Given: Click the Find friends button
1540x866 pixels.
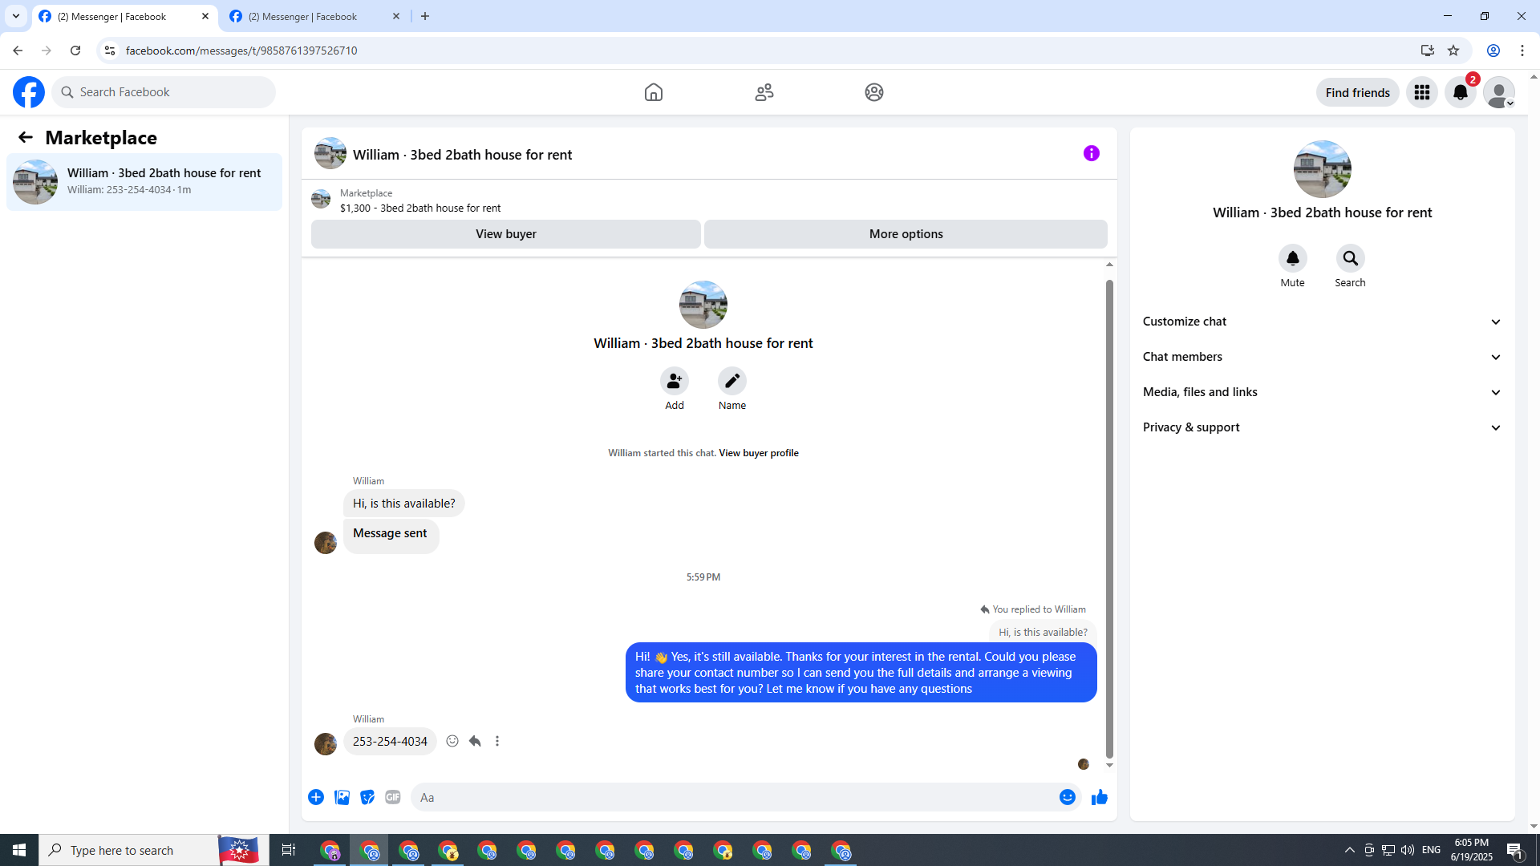Looking at the screenshot, I should point(1358,92).
